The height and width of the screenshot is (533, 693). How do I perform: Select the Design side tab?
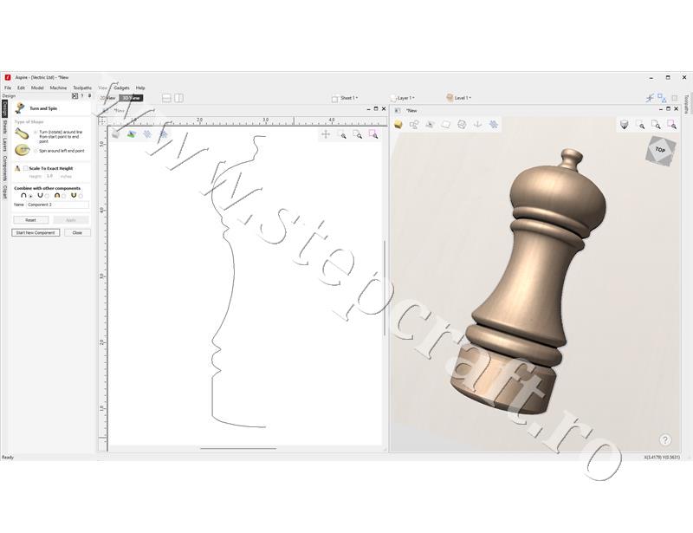(x=4, y=109)
